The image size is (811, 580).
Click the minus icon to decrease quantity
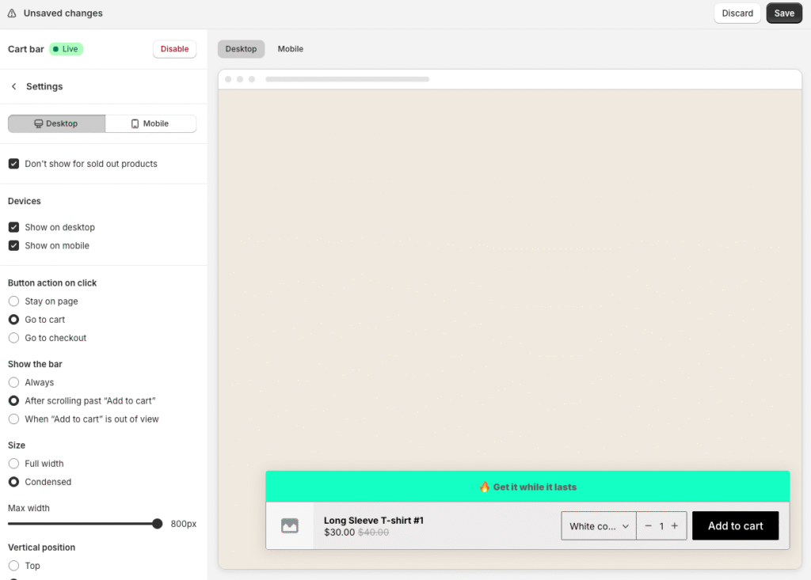click(x=647, y=525)
